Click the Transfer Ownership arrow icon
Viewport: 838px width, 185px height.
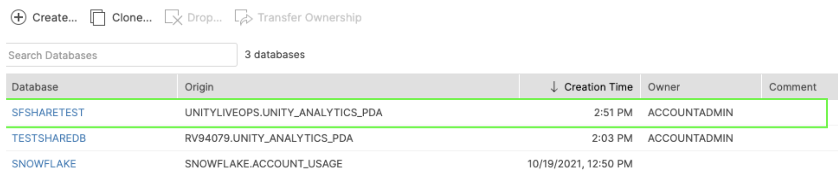pyautogui.click(x=244, y=18)
